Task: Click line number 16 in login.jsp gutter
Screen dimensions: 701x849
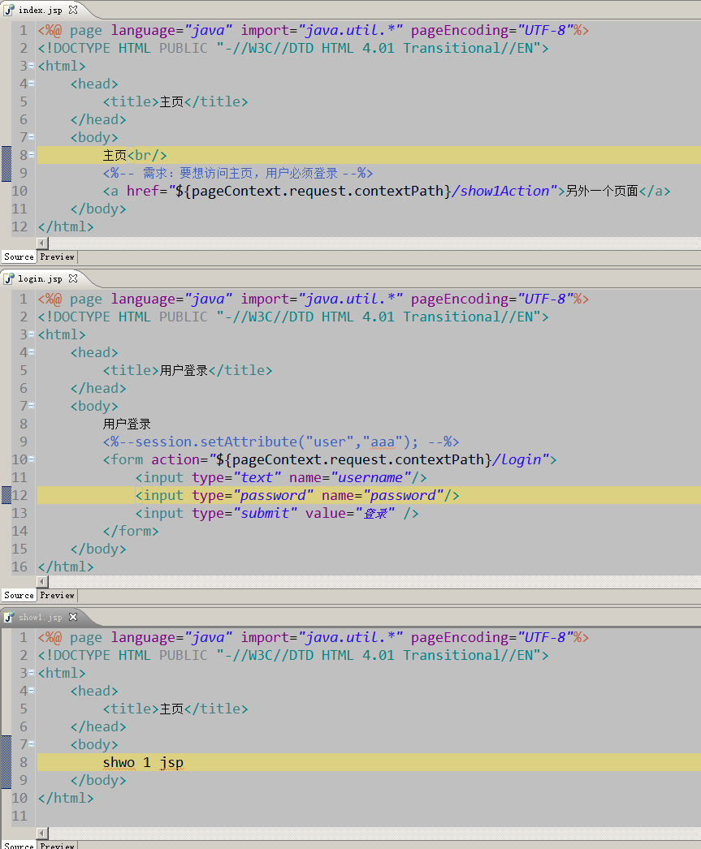Action: click(x=19, y=567)
